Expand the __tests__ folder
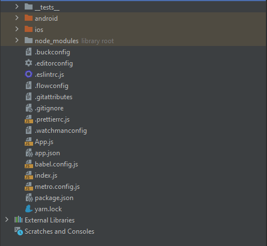The height and width of the screenshot is (246, 267). 17,7
